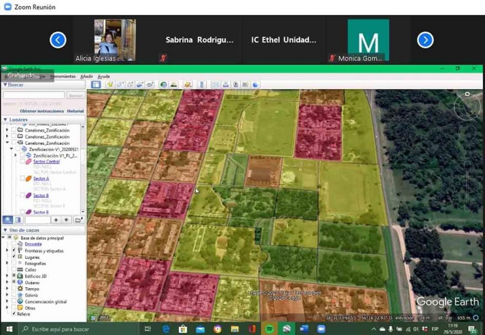Uncheck the Lugares layer checkbox
This screenshot has height=335, width=485.
pos(14,257)
